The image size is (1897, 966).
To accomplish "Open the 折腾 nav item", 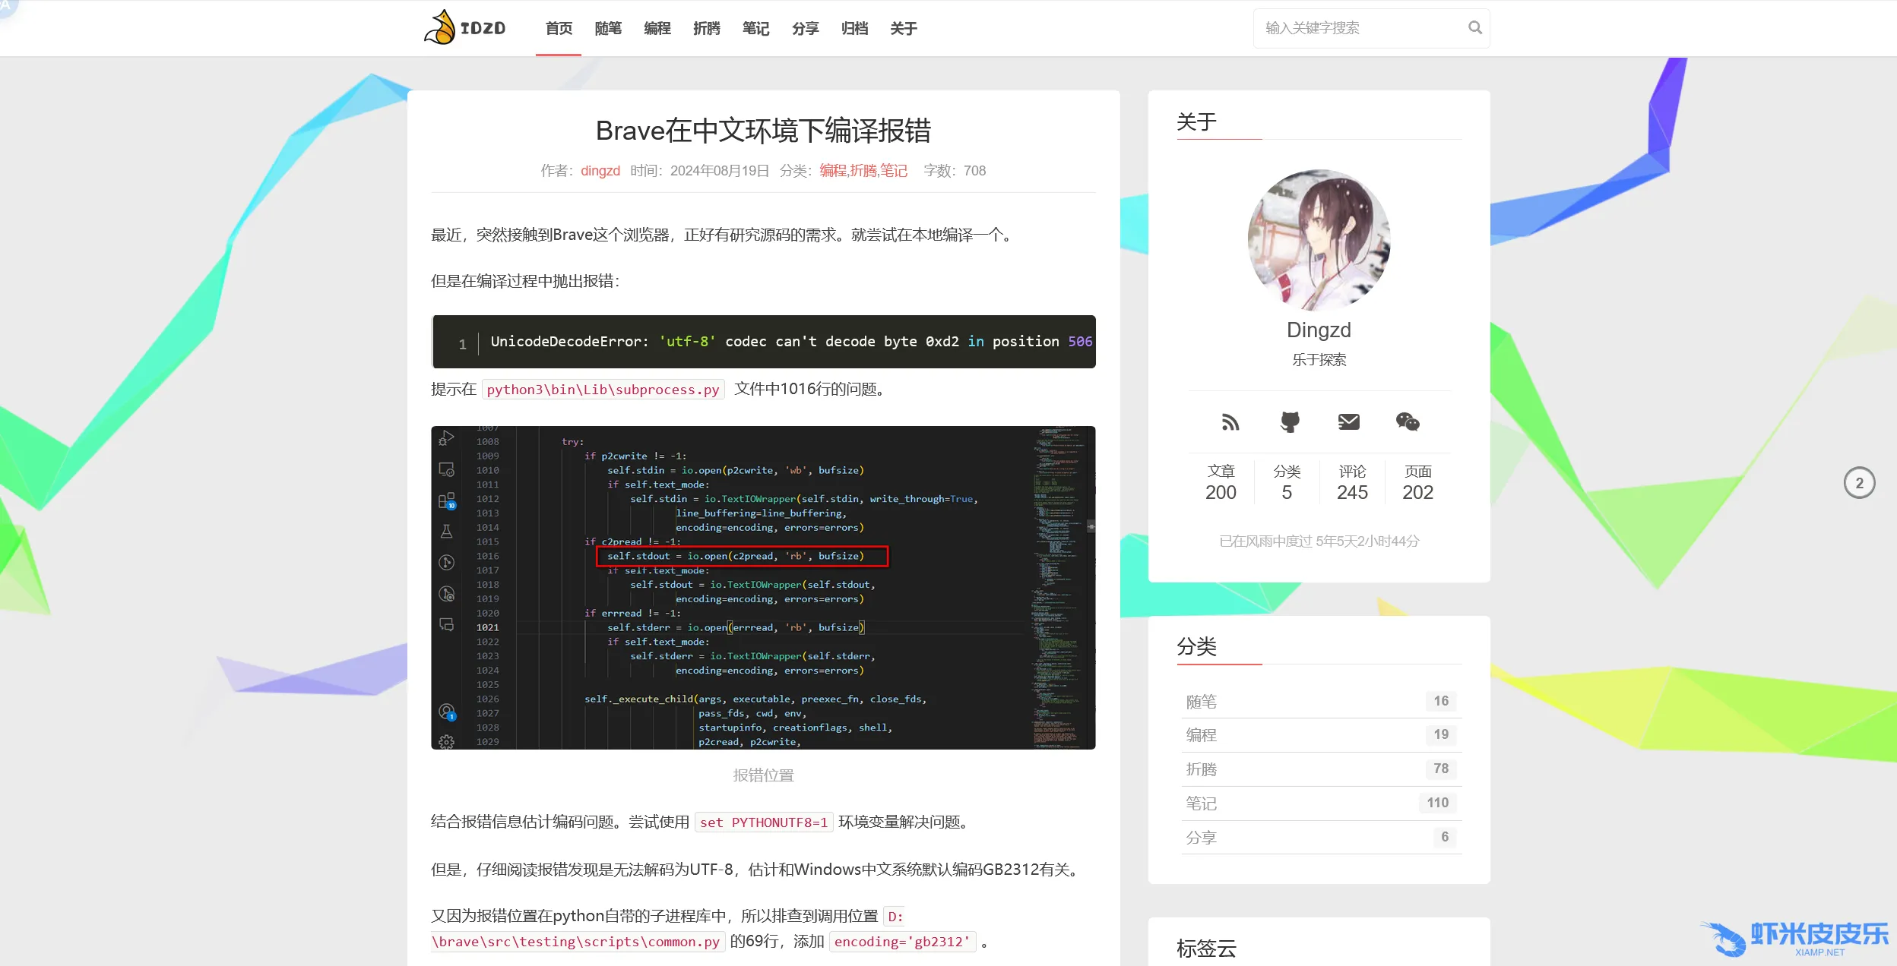I will click(706, 29).
